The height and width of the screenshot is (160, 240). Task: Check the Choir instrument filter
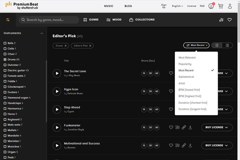[x=5, y=54]
